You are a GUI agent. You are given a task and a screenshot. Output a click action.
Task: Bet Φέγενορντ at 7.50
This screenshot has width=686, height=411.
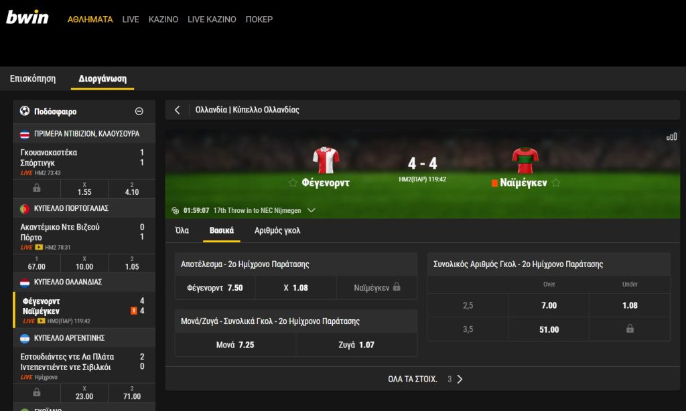(215, 288)
